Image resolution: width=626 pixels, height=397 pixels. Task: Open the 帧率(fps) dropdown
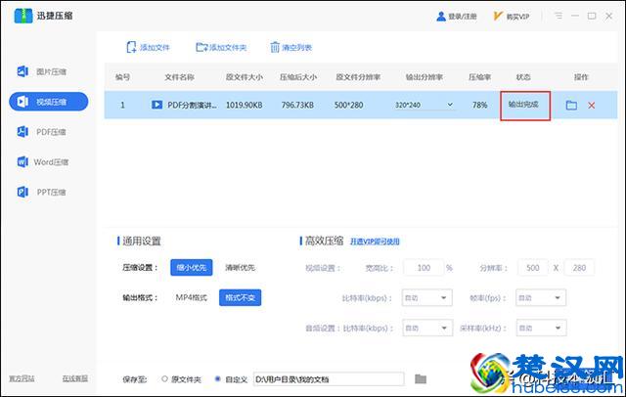tap(541, 297)
